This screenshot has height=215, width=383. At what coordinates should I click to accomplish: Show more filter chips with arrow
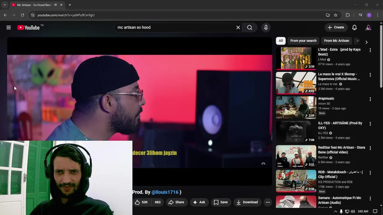[x=367, y=42]
